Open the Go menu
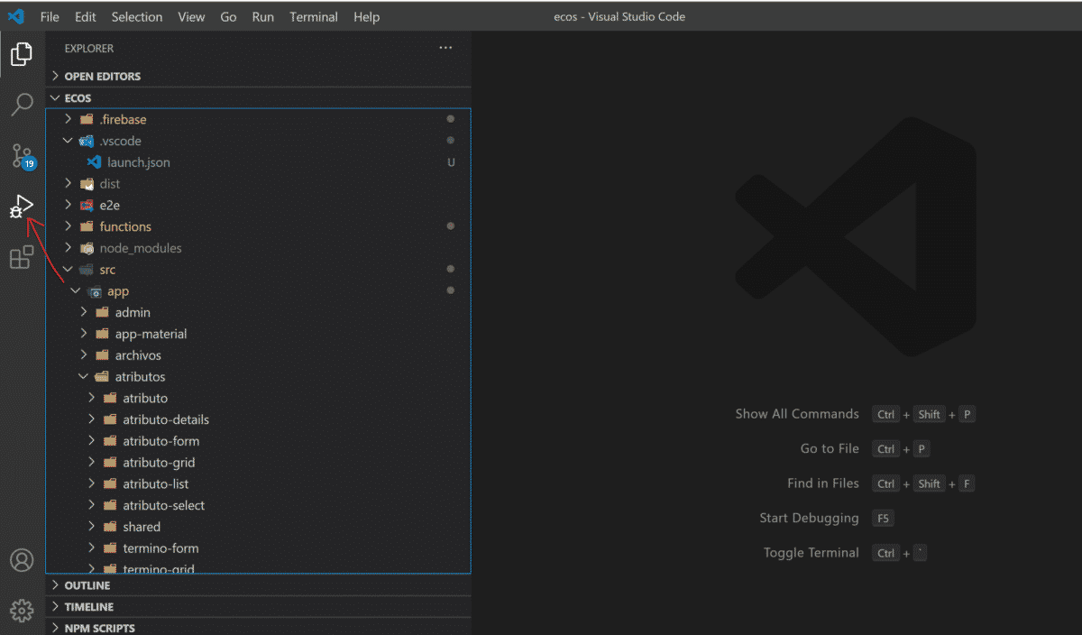1082x635 pixels. pos(229,16)
